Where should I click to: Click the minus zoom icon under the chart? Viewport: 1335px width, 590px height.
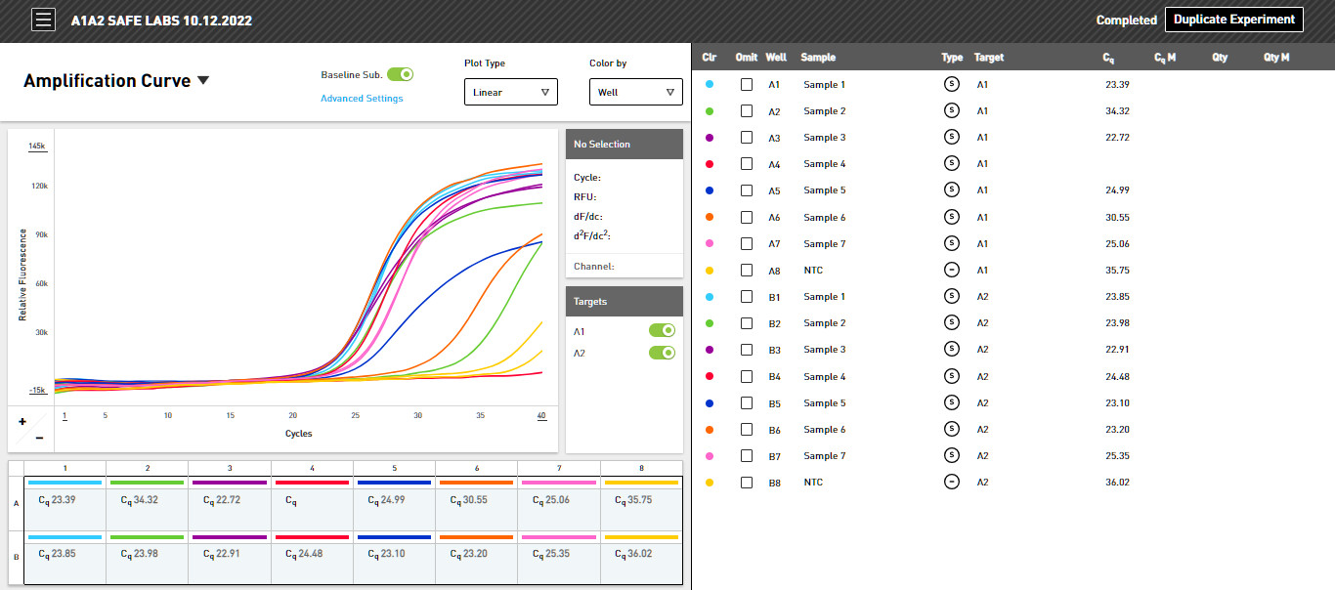pos(39,438)
